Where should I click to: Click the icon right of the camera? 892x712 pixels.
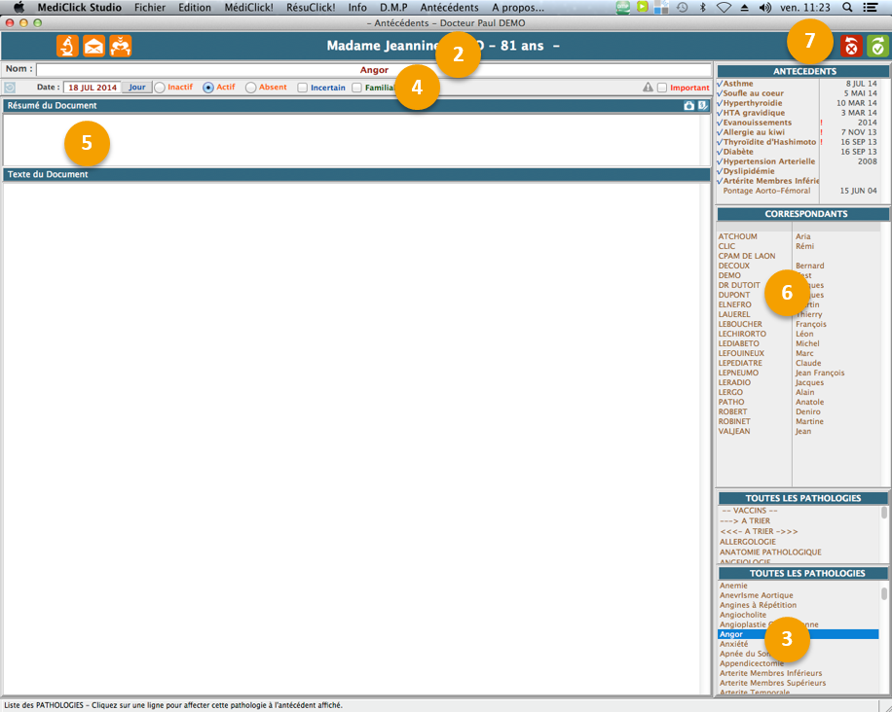pyautogui.click(x=702, y=105)
